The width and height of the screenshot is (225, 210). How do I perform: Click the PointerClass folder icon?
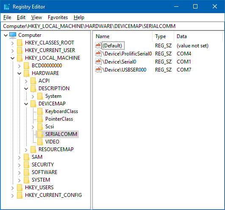point(40,119)
